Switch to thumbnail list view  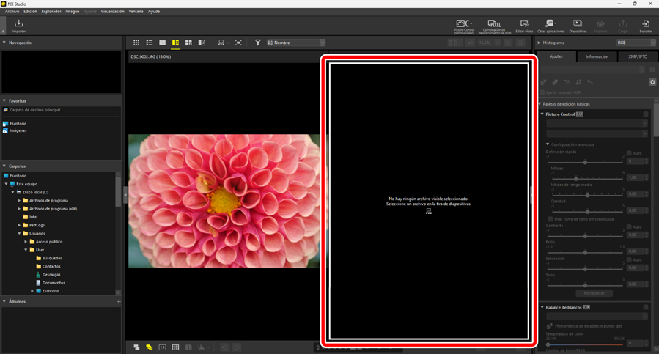tap(150, 43)
